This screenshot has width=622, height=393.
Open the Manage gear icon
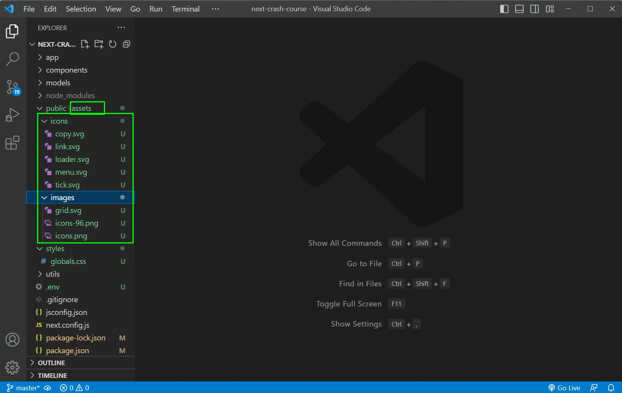pyautogui.click(x=12, y=367)
